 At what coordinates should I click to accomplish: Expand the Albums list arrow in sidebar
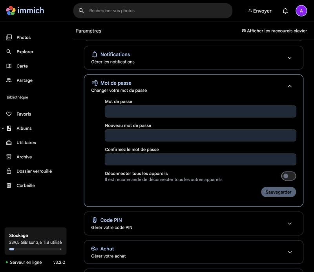point(3,128)
